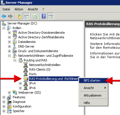Expand the Diagnose node
The image size is (120, 115).
pyautogui.click(x=4, y=102)
